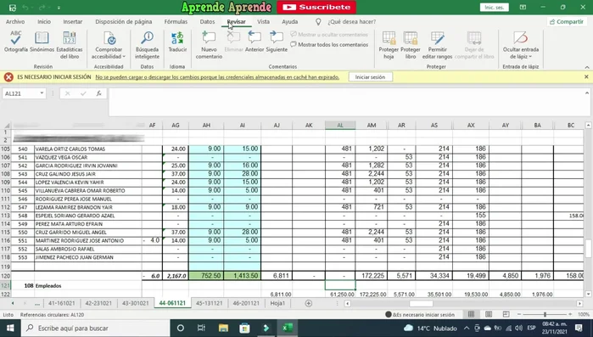Image resolution: width=593 pixels, height=337 pixels.
Task: Open Búsqueda inteligente
Action: point(147,45)
